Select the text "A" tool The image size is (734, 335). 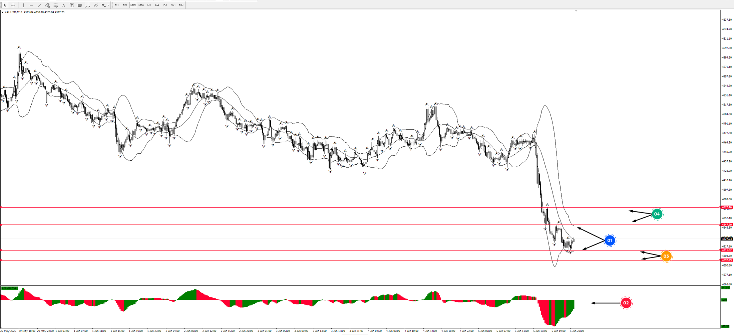[63, 5]
